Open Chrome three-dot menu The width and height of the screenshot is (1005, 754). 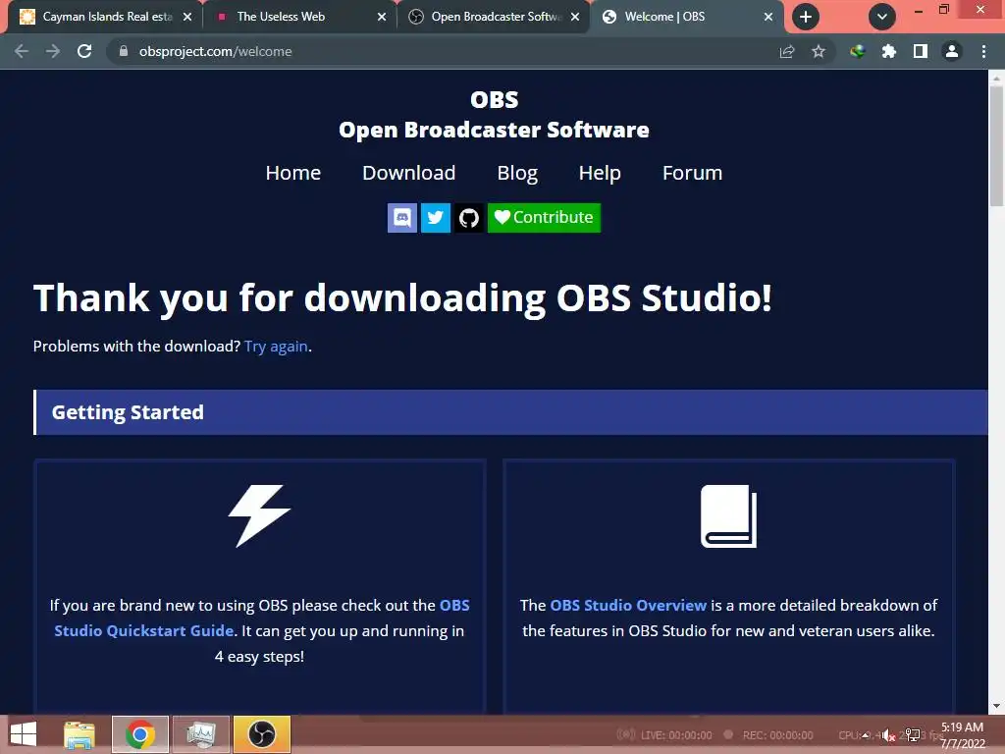[983, 51]
